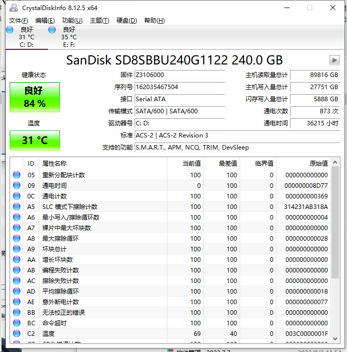Click raw value 003C0000001F in the 温度 row
This screenshot has height=352, width=347.
[307, 333]
